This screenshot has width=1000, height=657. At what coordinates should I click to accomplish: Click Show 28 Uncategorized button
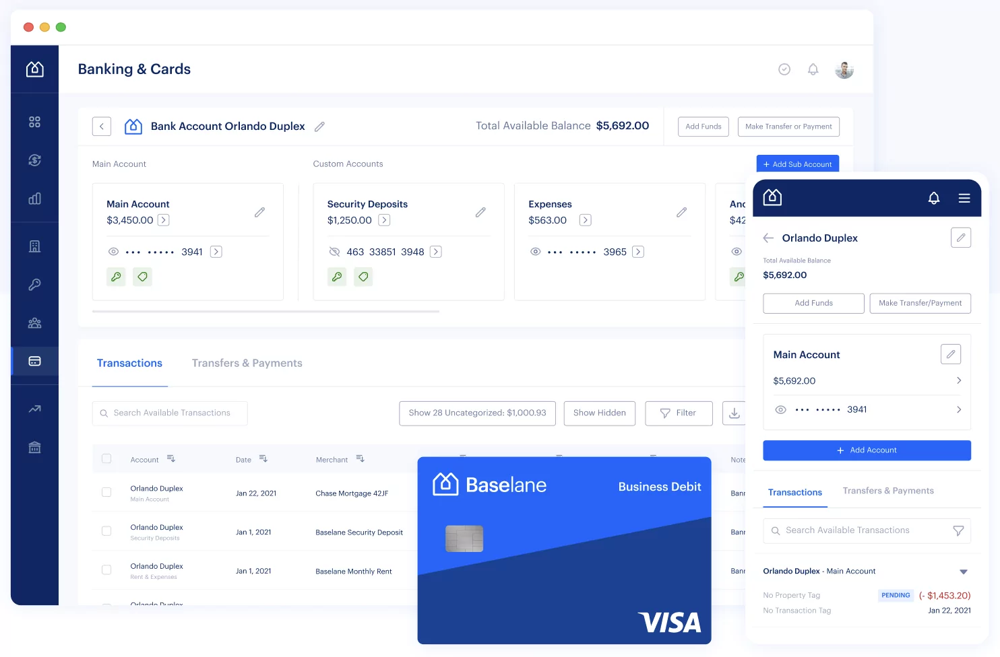tap(477, 413)
